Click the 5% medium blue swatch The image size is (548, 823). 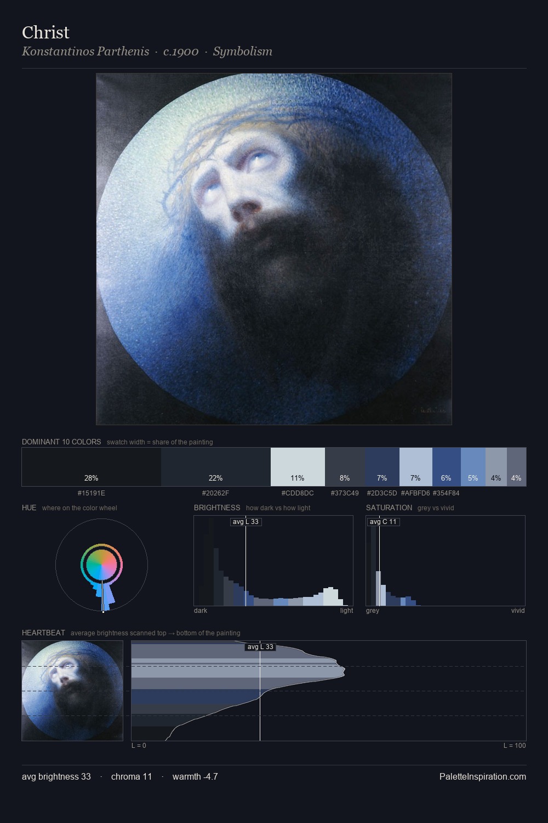pyautogui.click(x=473, y=467)
